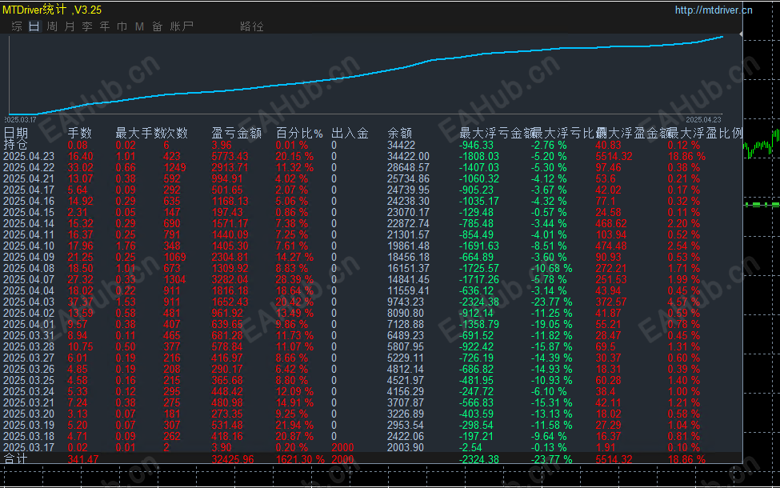Click the 合计 total row label

click(x=15, y=458)
